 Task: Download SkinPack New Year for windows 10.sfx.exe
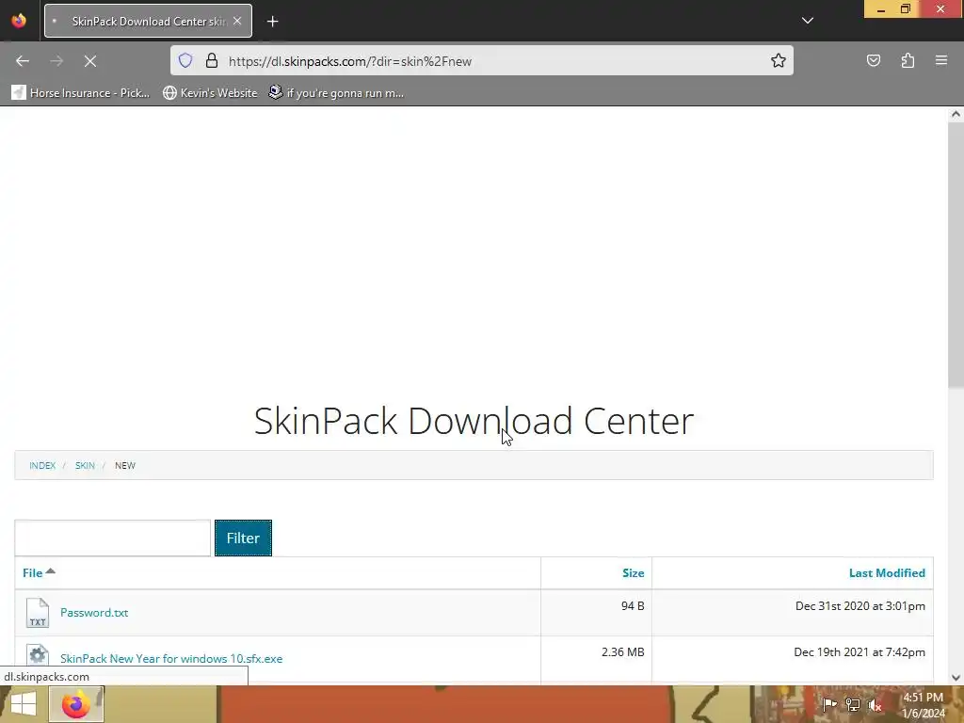171,658
